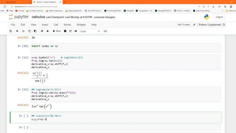Move selected cell up arrow
Viewport: 236px width, 133px height.
[x=42, y=31]
